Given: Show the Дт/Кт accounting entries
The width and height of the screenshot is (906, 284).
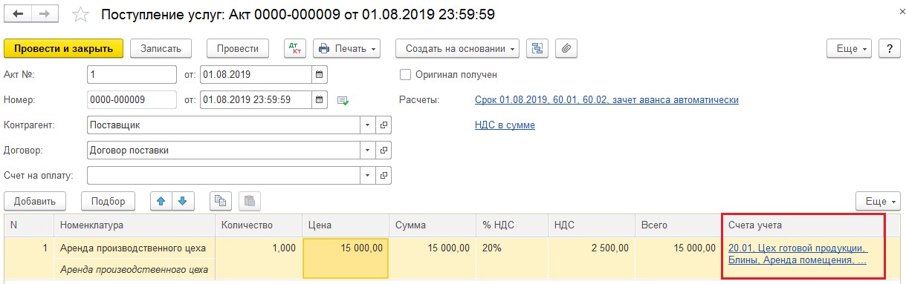Looking at the screenshot, I should (x=296, y=49).
